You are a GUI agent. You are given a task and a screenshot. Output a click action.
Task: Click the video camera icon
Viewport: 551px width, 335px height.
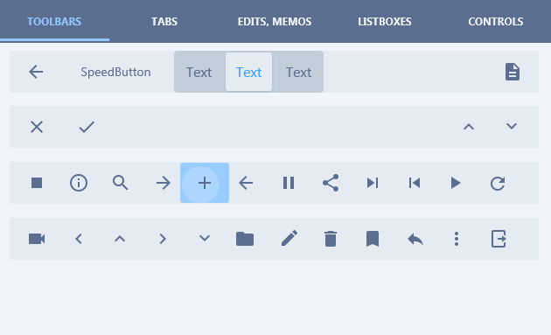tap(37, 239)
